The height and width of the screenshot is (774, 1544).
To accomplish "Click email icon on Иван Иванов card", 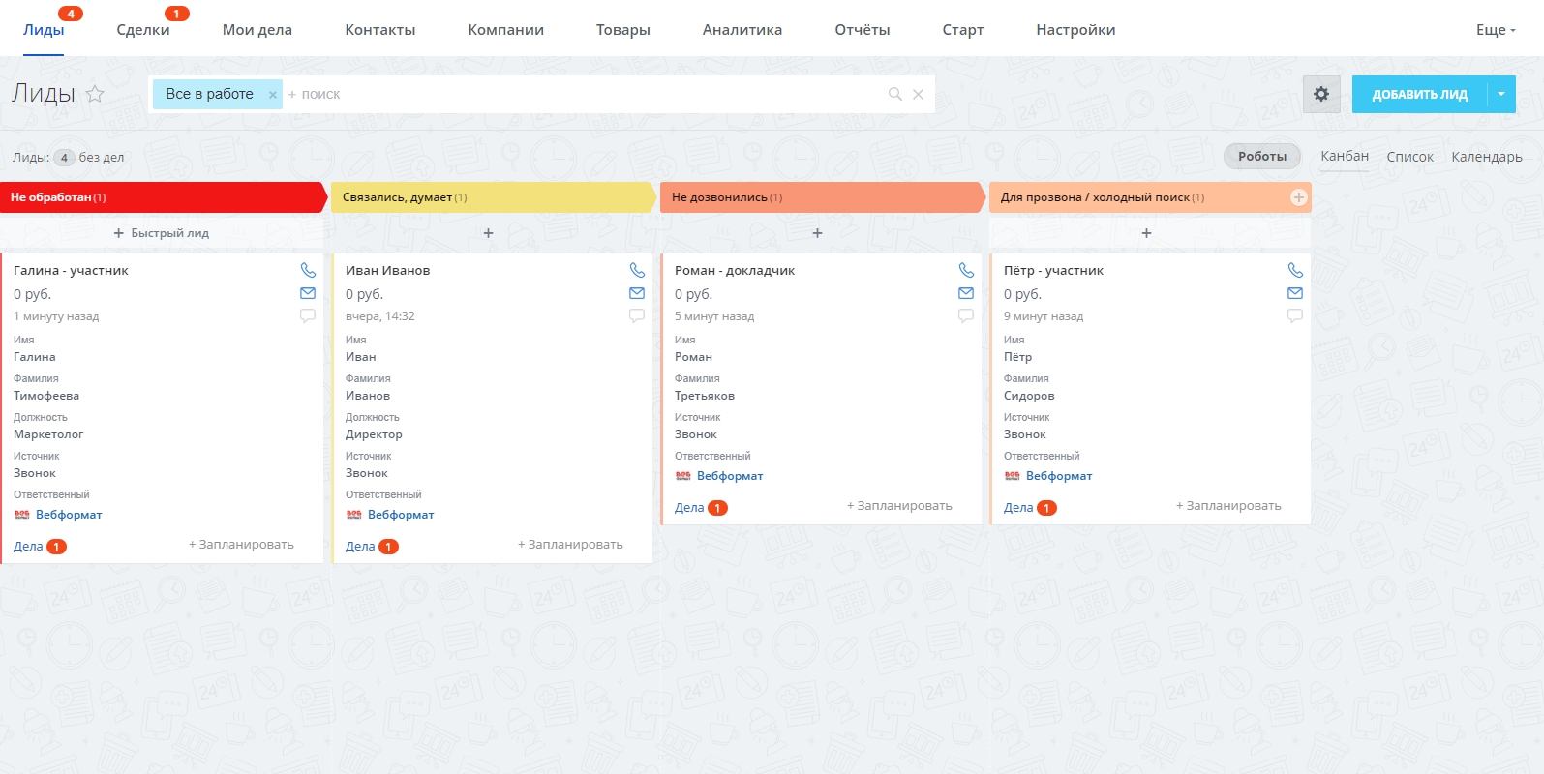I will point(637,293).
